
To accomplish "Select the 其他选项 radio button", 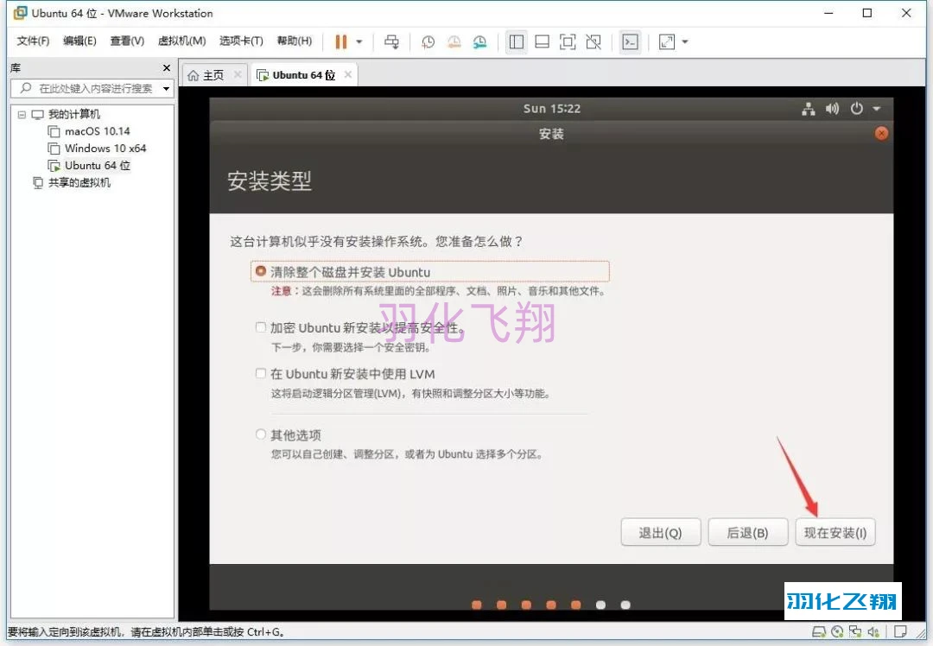I will (261, 434).
